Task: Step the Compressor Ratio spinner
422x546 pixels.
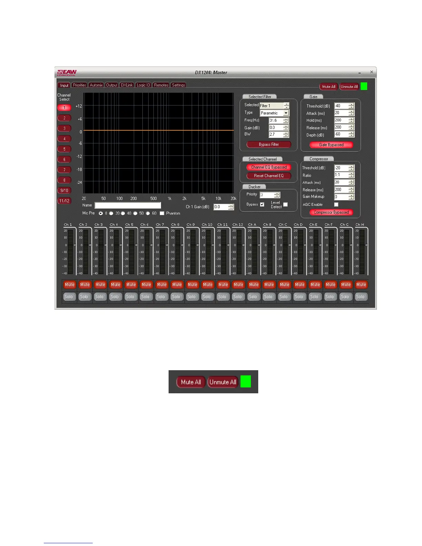Action: tap(351, 175)
